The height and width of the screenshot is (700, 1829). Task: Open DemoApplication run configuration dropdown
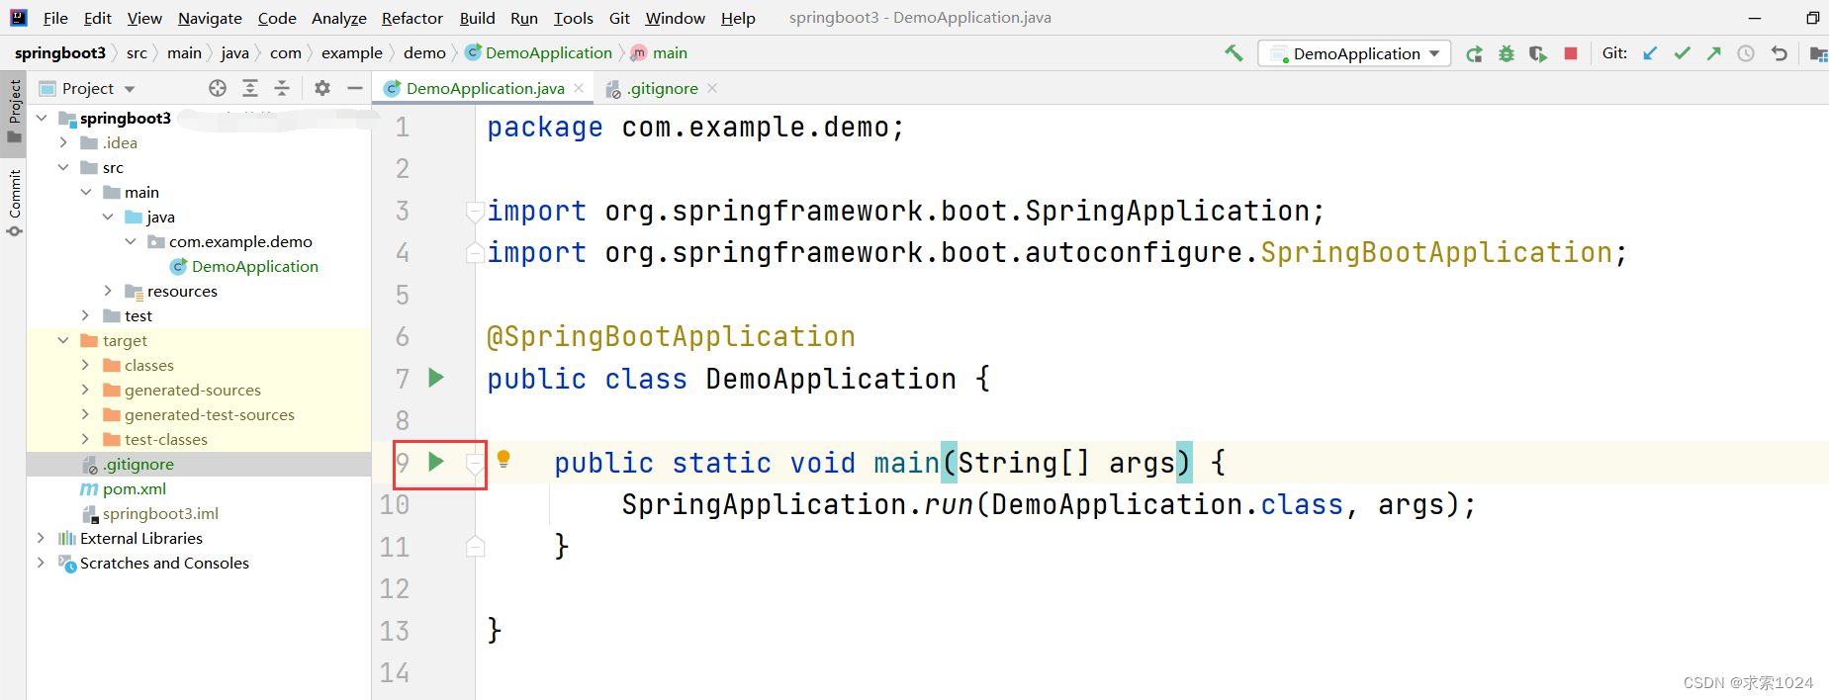pyautogui.click(x=1354, y=53)
